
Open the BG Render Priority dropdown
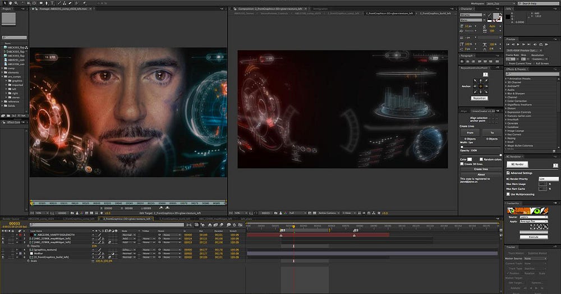pos(549,178)
